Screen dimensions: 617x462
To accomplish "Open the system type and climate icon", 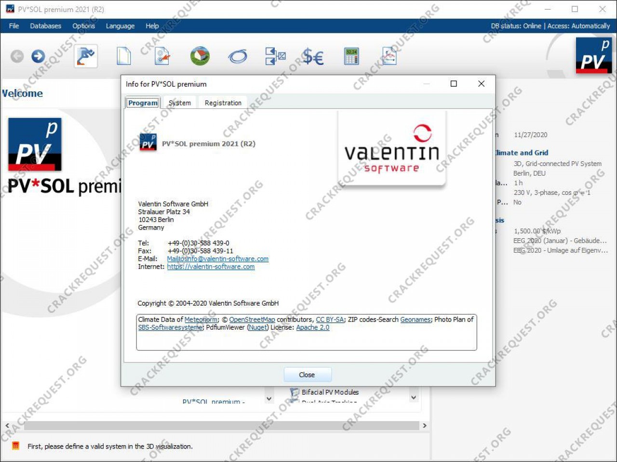I will [162, 56].
